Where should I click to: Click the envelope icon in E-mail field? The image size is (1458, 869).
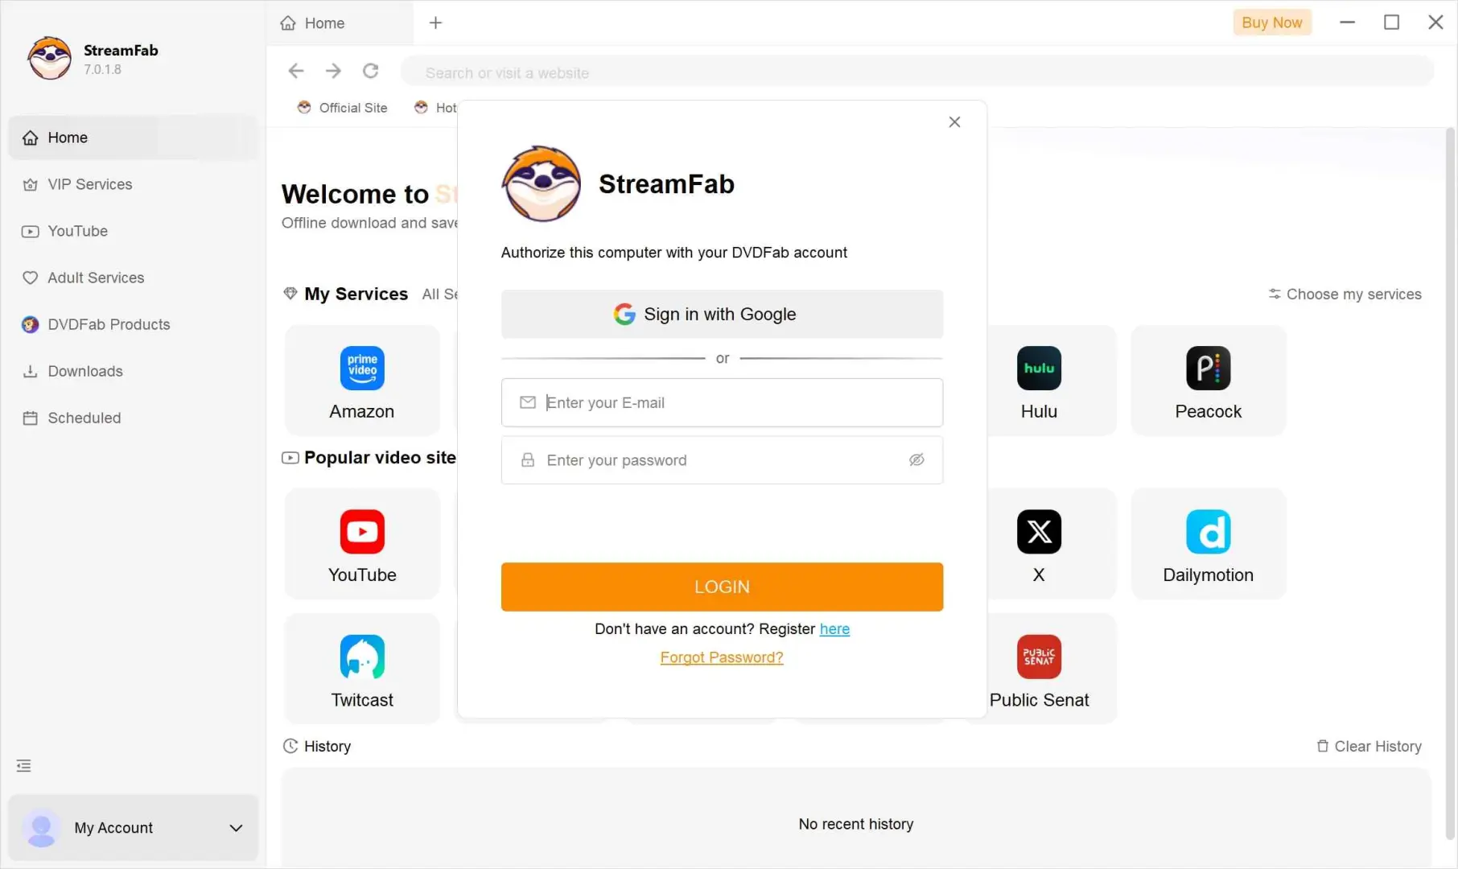(x=528, y=402)
